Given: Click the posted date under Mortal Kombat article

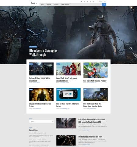Looking at the screenshot, I should tap(86, 145).
